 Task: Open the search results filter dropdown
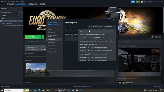[x=9, y=12]
